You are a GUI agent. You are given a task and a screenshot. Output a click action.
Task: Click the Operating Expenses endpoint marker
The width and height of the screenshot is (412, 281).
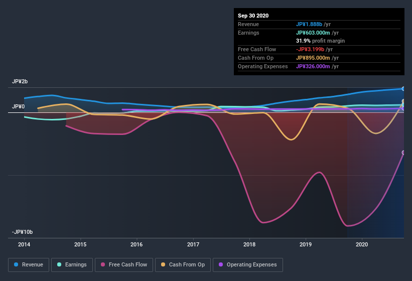403,108
